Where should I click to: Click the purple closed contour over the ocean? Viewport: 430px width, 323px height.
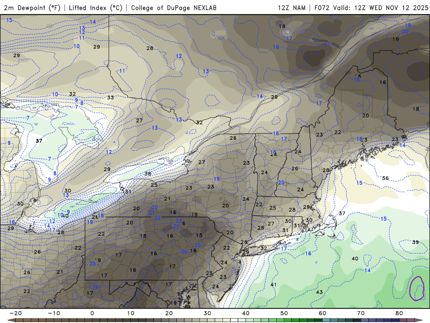point(417,289)
